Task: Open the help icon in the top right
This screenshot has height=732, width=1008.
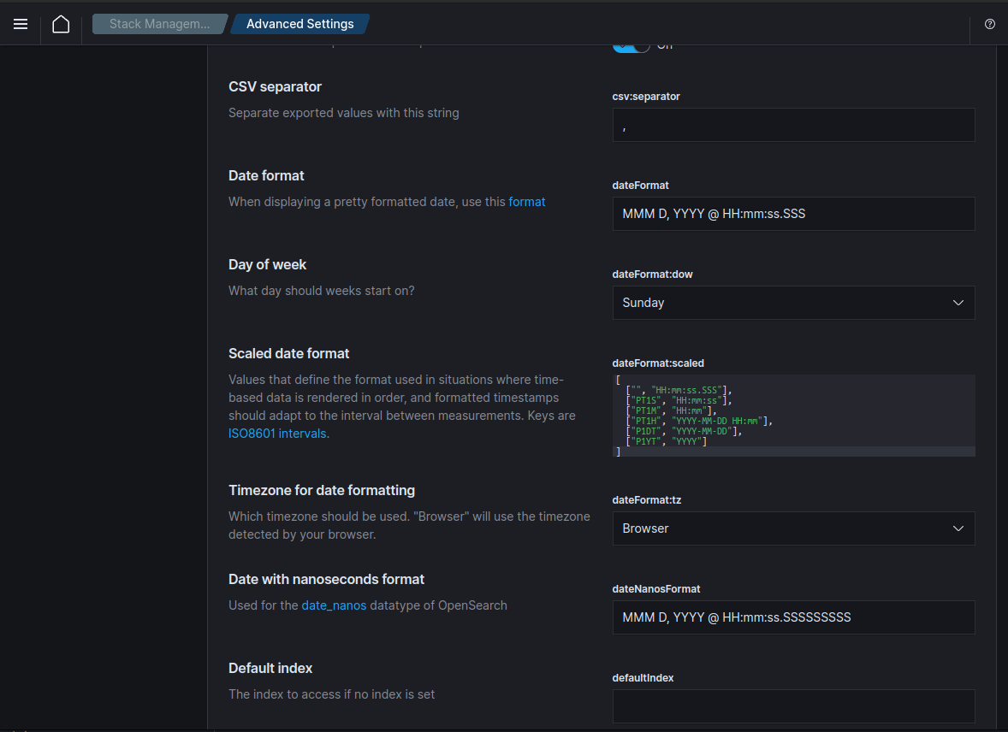Action: pos(989,23)
